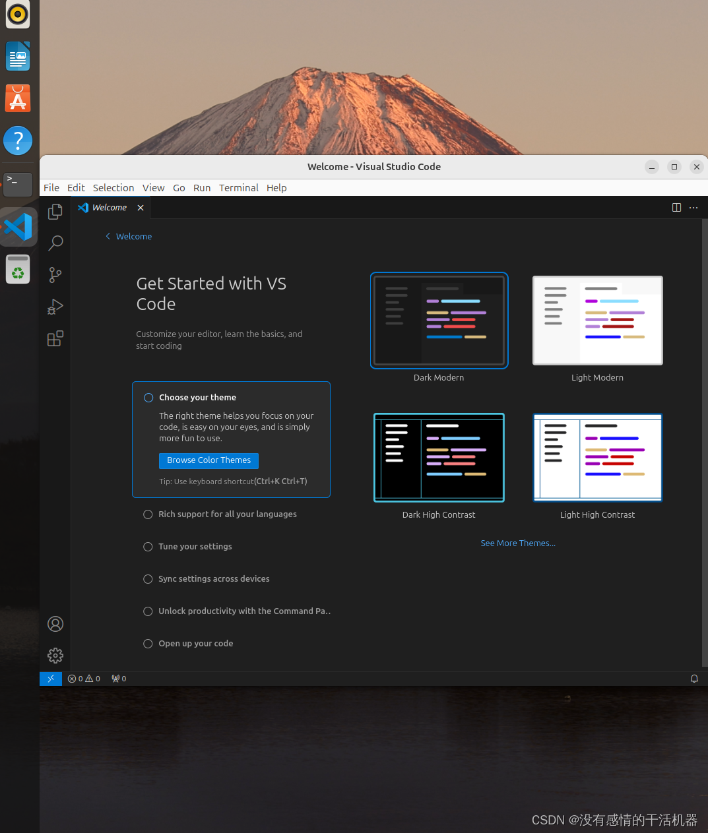Switch to the Welcome editor tab
This screenshot has height=833, width=708.
pyautogui.click(x=110, y=208)
